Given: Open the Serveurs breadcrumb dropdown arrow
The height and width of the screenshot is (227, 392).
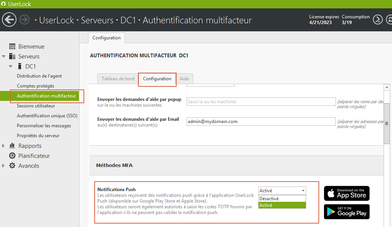Looking at the screenshot, I should (77, 20).
